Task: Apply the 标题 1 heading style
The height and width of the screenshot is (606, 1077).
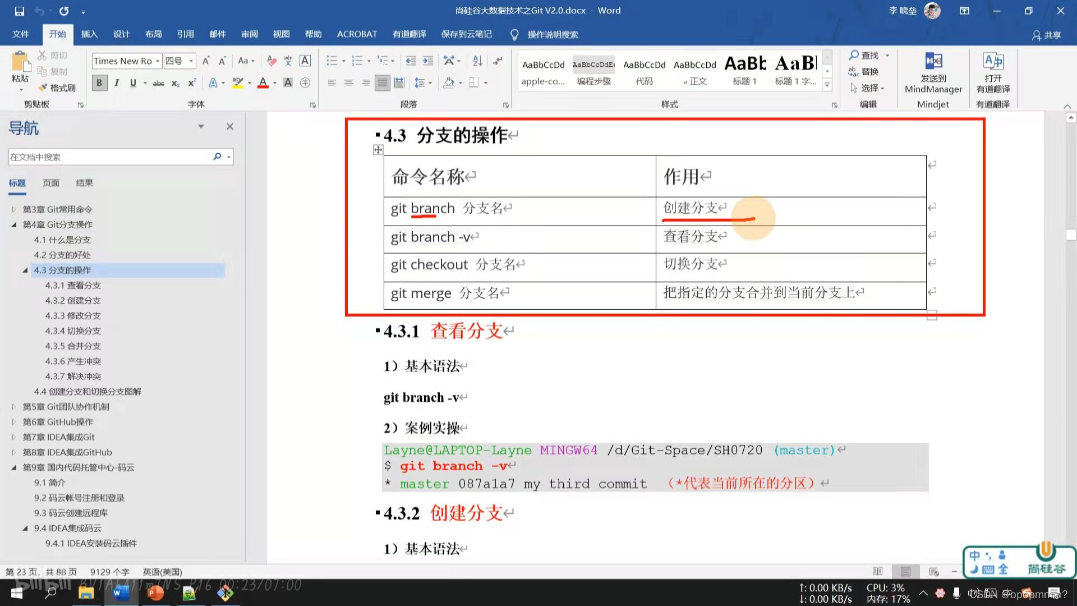Action: [745, 71]
